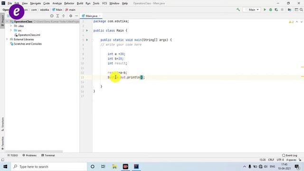Click the read-only lock icon in status bar
Viewport: 304px width, 171px height.
pyautogui.click(x=300, y=160)
